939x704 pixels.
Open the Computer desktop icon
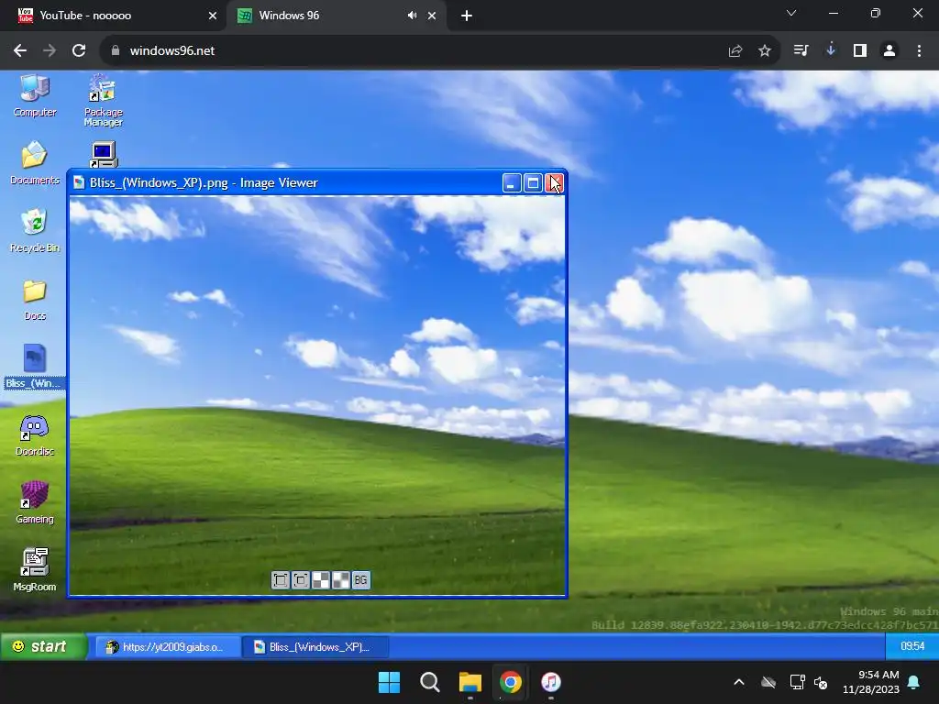point(35,95)
